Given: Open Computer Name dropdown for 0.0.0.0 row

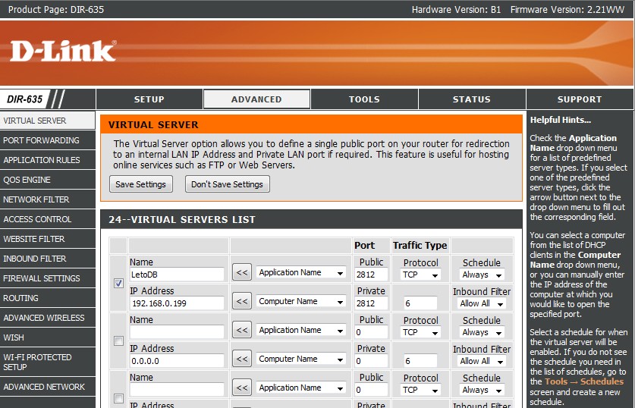Looking at the screenshot, I should coord(301,359).
